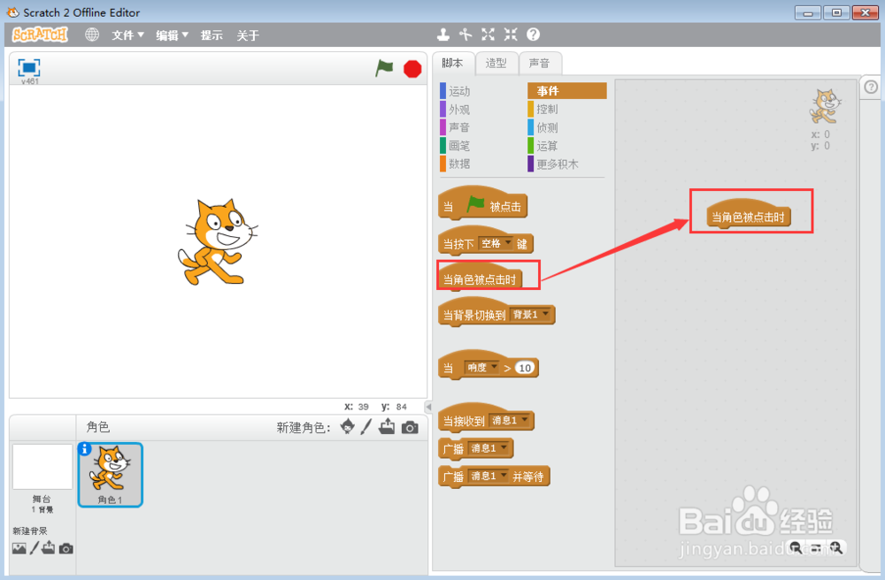Choose new sprite from library
The image size is (885, 580).
(348, 427)
